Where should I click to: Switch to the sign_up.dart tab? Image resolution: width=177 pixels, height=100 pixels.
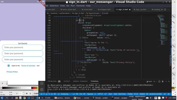coord(140,9)
